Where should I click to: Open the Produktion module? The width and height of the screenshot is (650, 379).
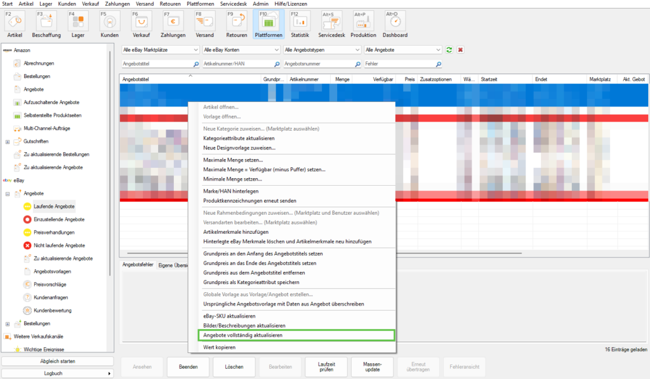pos(363,23)
